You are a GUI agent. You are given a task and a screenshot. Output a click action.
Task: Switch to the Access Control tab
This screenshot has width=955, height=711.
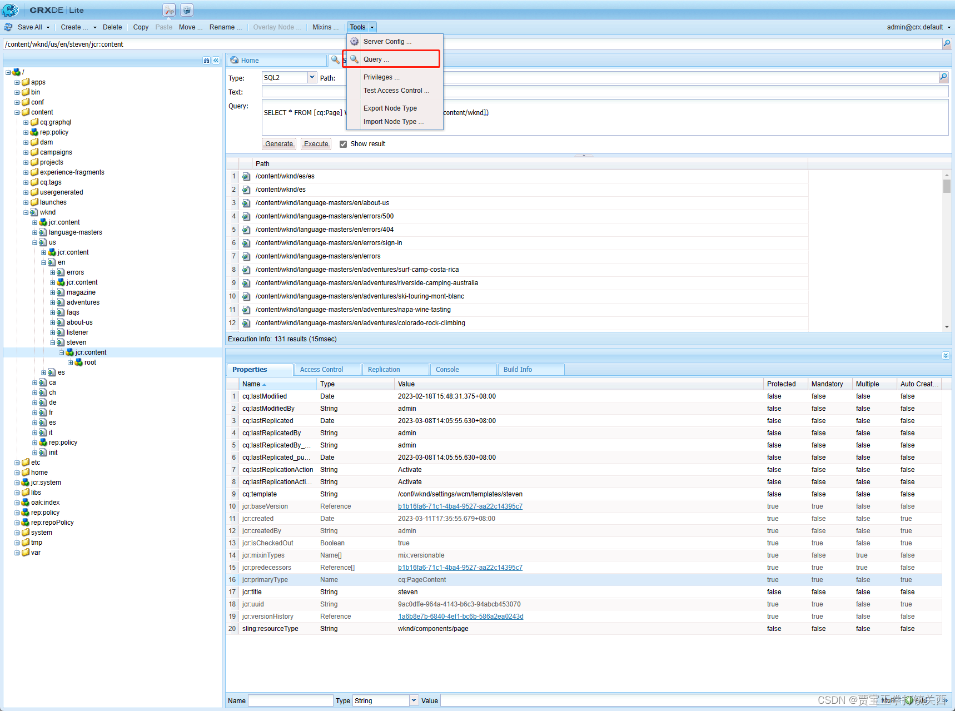point(321,369)
